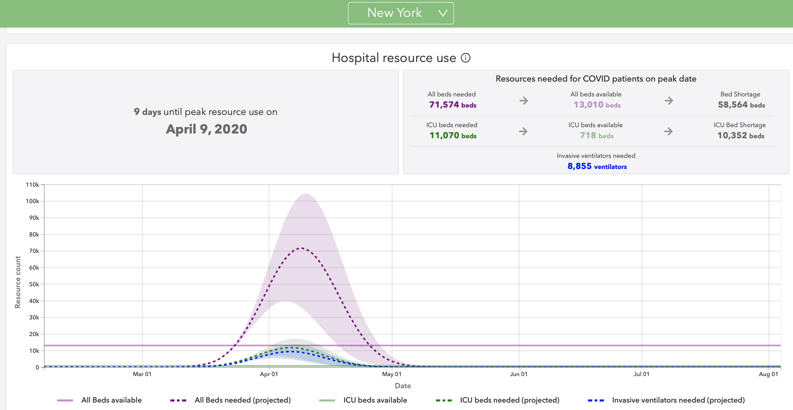Click the purple All Beds available legend swatch

tap(65, 400)
